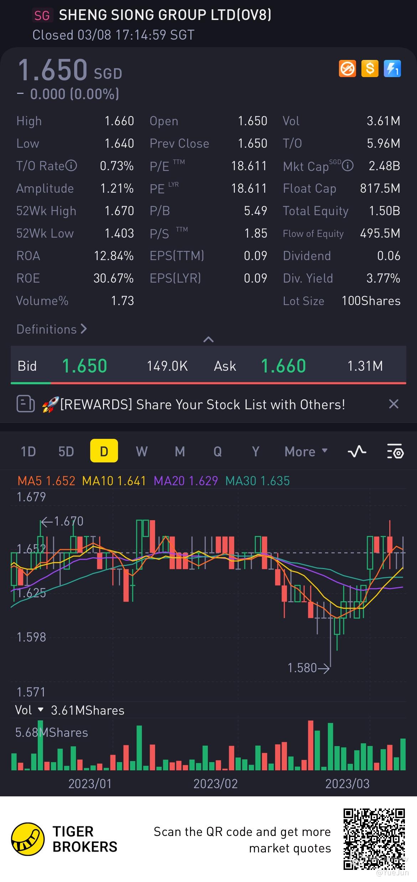417x882 pixels.
Task: Open the More timeframe dropdown
Action: click(x=306, y=451)
